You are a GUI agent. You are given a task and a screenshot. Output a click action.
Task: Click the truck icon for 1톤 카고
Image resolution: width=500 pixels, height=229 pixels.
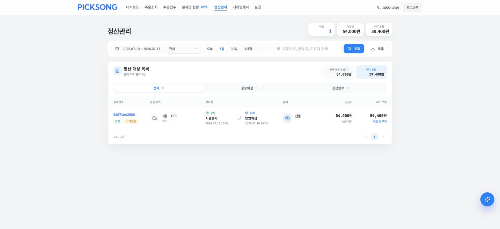(x=155, y=118)
